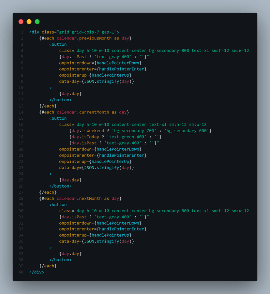Place cursor on day.isToday expression
This screenshot has height=294, width=270.
click(85, 137)
